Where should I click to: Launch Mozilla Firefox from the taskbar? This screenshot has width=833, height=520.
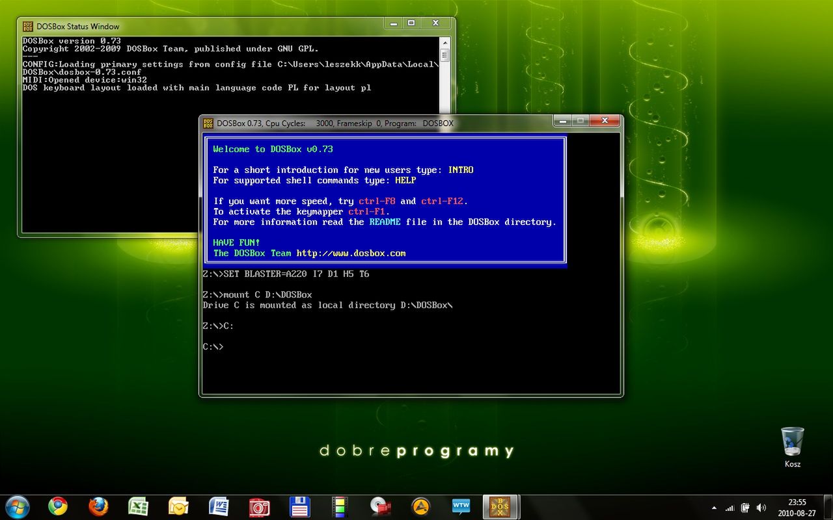pos(98,506)
